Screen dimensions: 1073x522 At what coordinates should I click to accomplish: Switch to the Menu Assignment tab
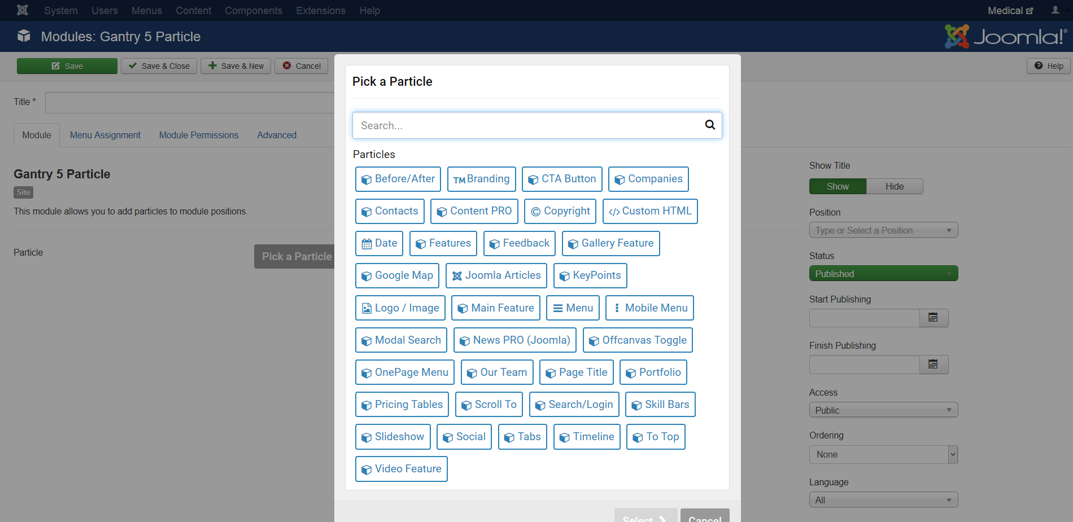(105, 135)
